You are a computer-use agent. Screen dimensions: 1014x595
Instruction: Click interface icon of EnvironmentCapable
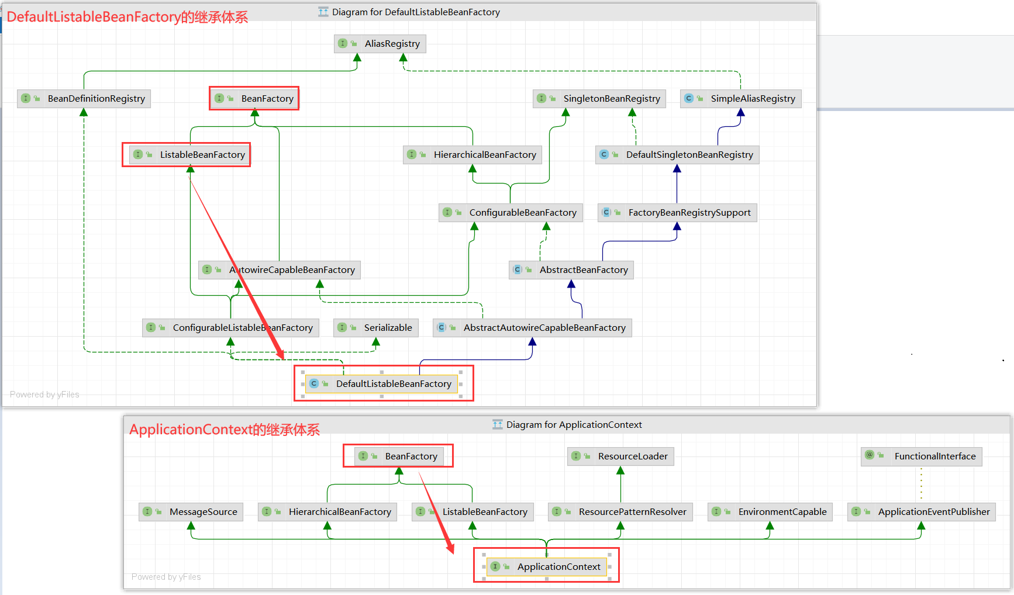pyautogui.click(x=716, y=511)
